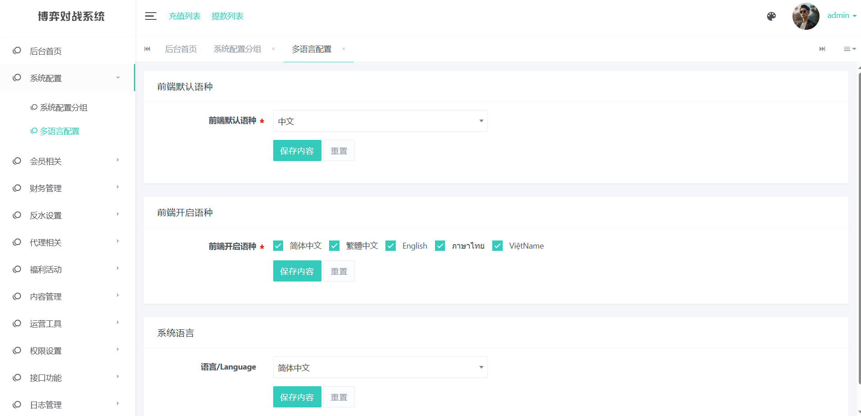Click 重置 in the 系统语言 section
The height and width of the screenshot is (416, 861).
click(x=339, y=397)
